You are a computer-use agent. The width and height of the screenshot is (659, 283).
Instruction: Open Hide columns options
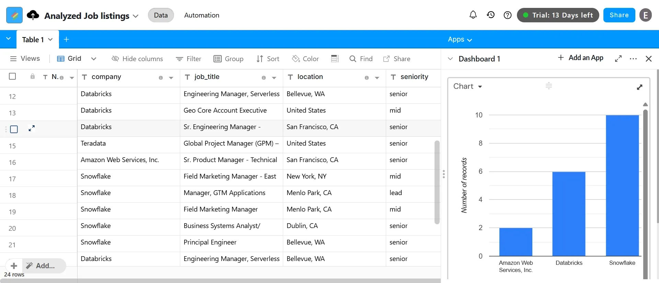coord(137,59)
